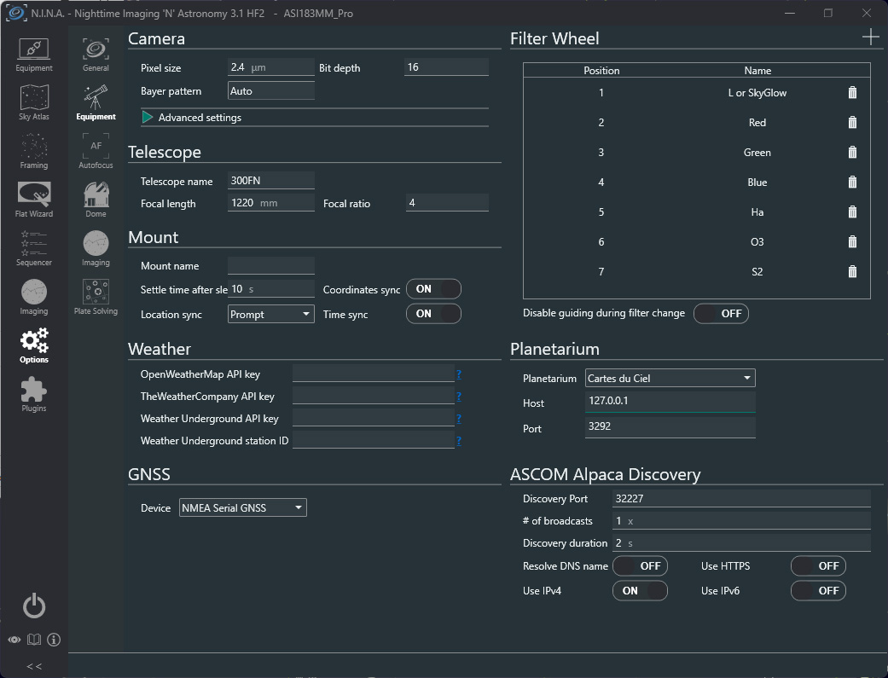
Task: Open Weather Underground API key help link
Action: 459,419
